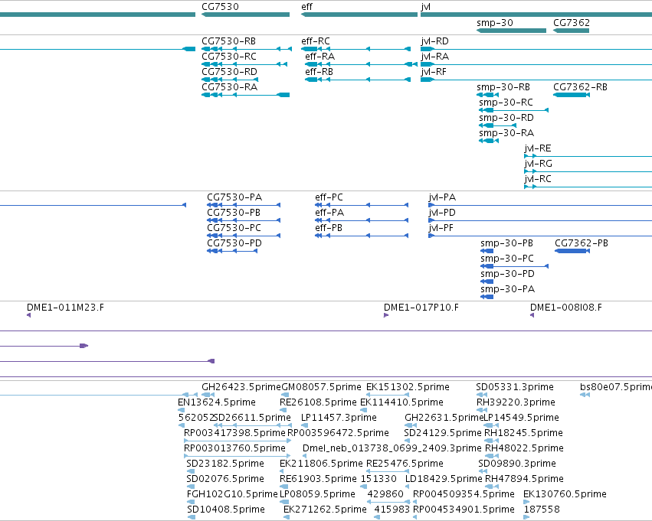Select protein eff-PC

point(362,205)
